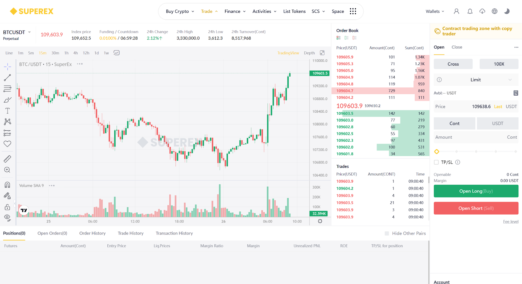522x284 pixels.
Task: Choose the Fibonacci retracement lines tool
Action: 8,89
